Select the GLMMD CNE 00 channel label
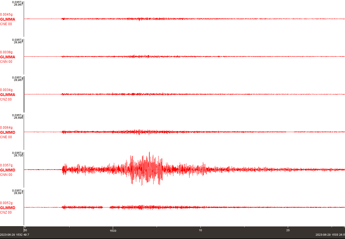Viewport: 345px width, 239px height. [8, 135]
